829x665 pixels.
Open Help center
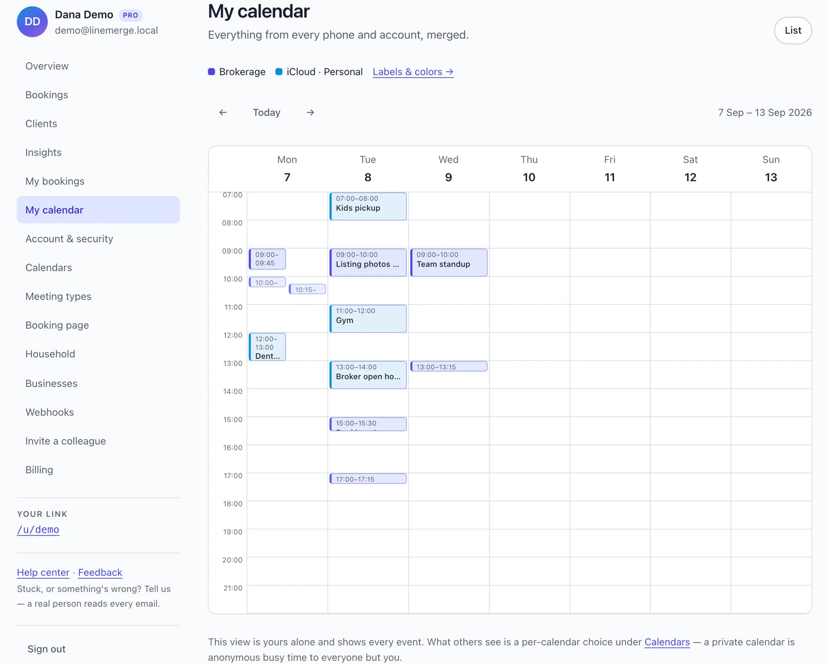pyautogui.click(x=43, y=572)
